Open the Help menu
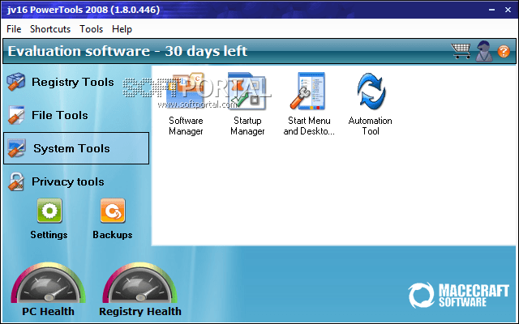This screenshot has height=324, width=519. [122, 29]
